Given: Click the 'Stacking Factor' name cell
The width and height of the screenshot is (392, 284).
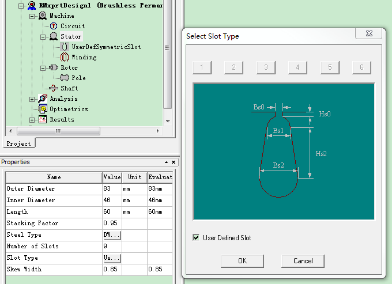Looking at the screenshot, I should pos(54,224).
